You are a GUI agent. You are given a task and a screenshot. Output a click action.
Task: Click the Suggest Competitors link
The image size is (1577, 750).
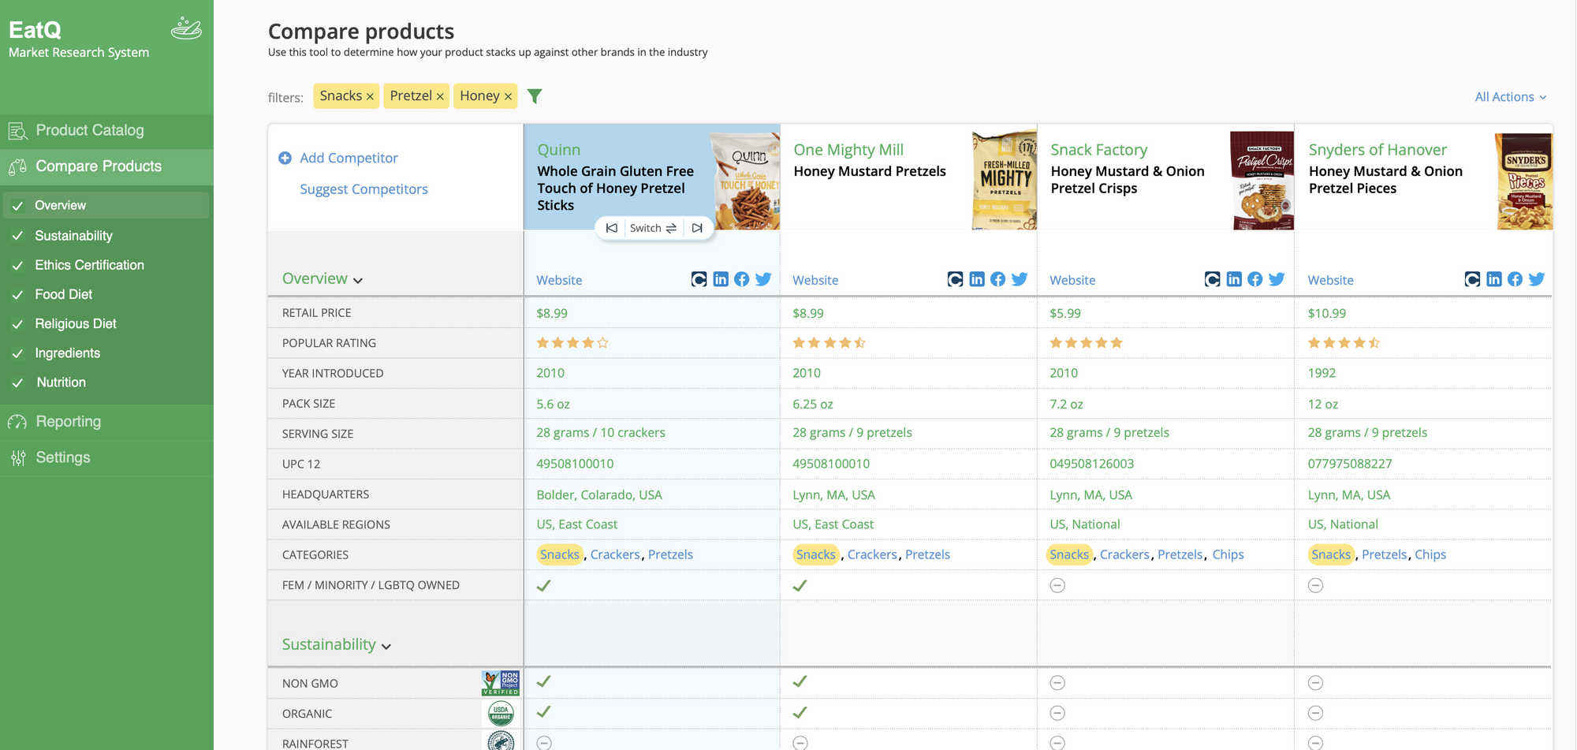(x=363, y=189)
